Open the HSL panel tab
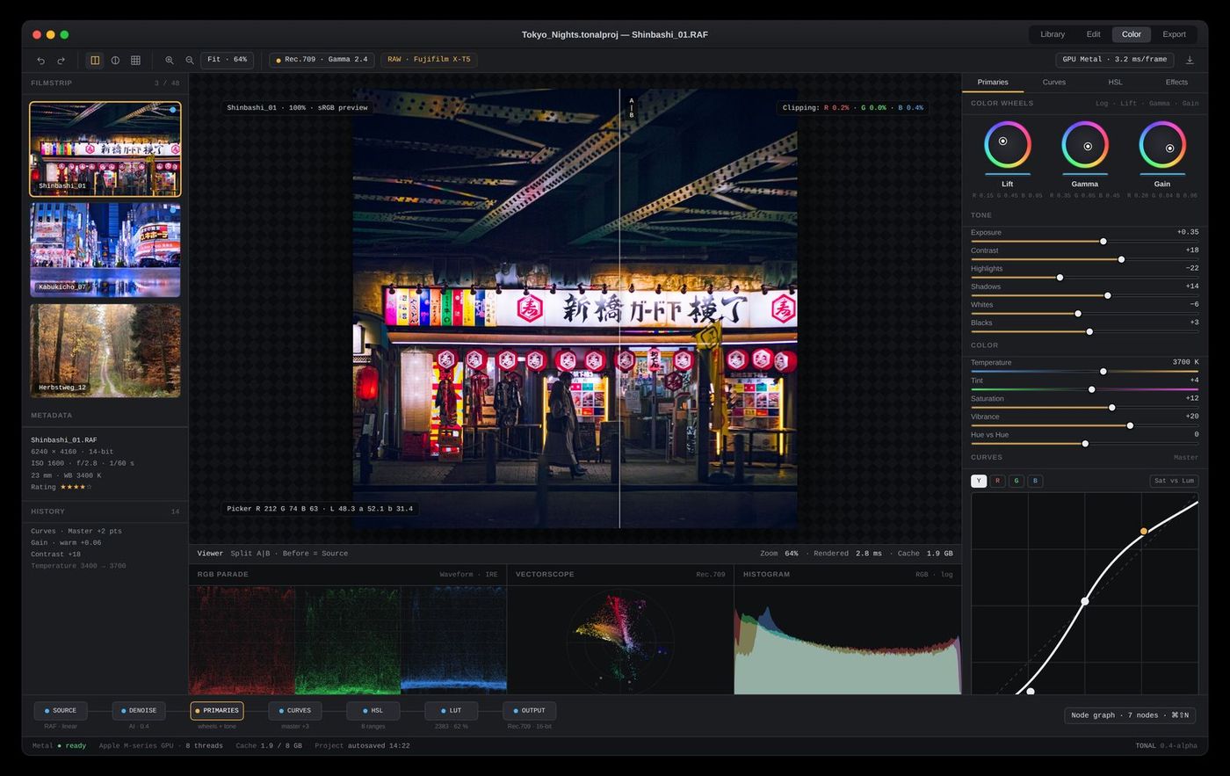 tap(1115, 83)
